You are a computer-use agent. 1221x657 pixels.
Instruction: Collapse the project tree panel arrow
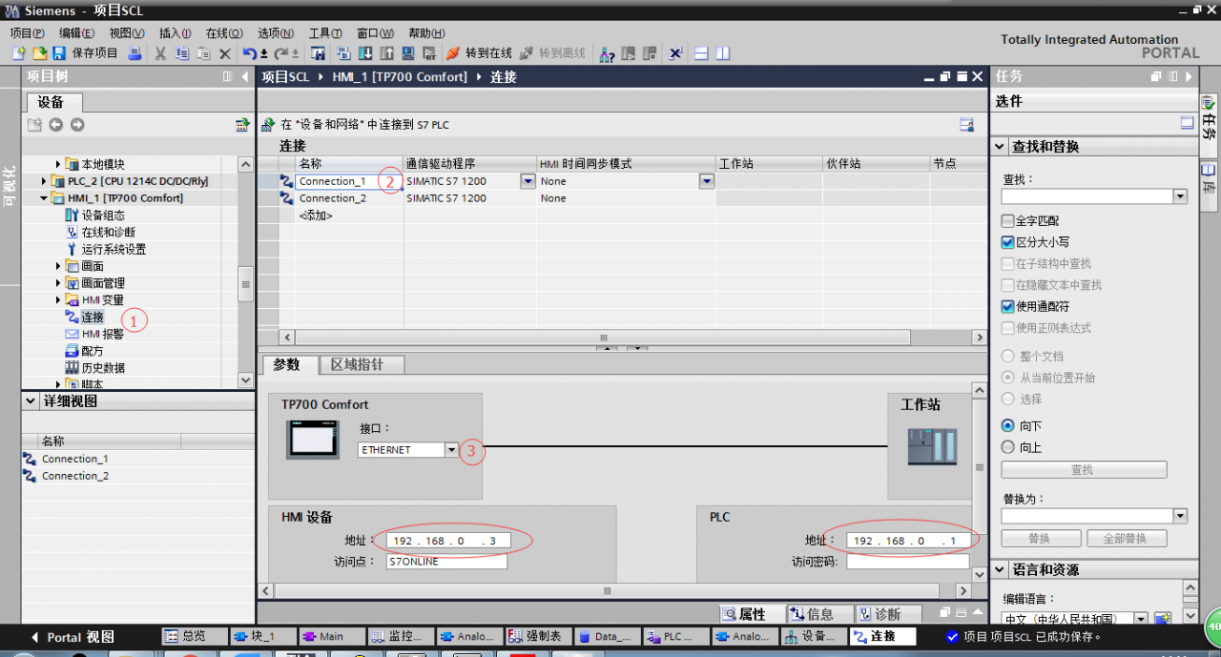coord(245,76)
